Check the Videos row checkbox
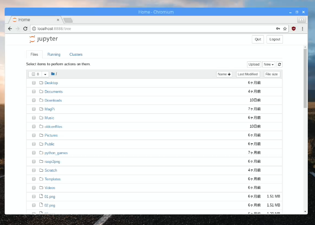The width and height of the screenshot is (315, 225). [x=34, y=188]
